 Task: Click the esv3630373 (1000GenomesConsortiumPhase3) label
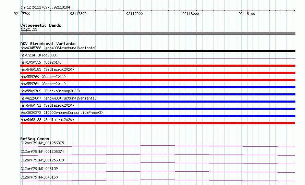[x=62, y=113]
